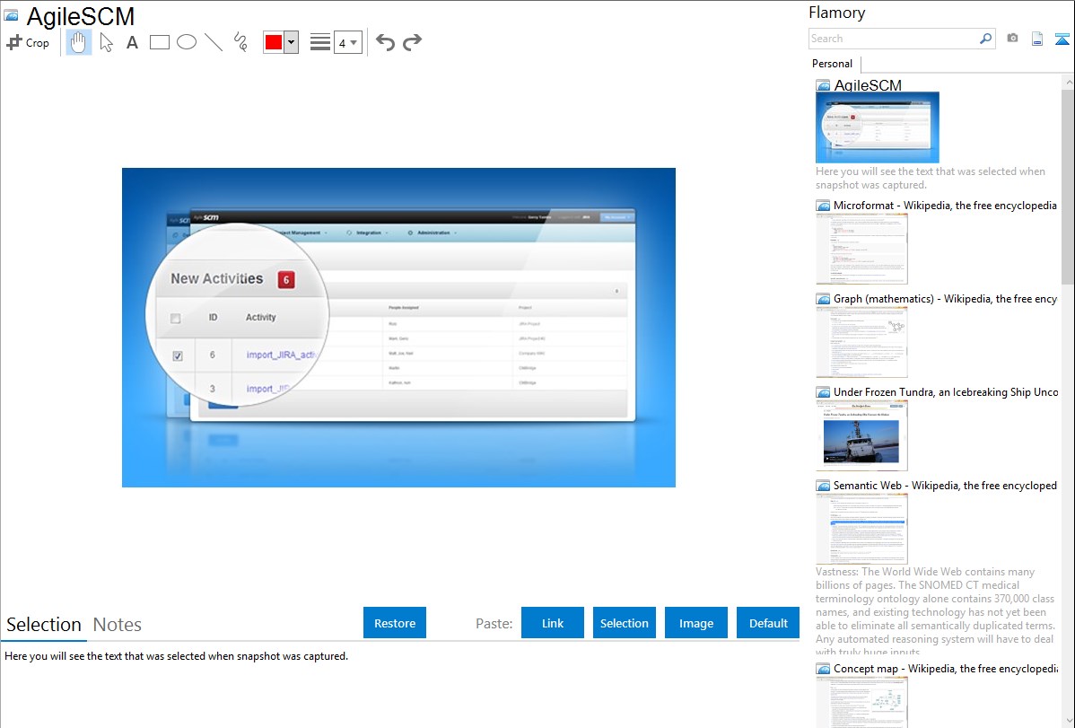Open the Graph (mathematics) snapshot title
The height and width of the screenshot is (728, 1075).
[945, 299]
